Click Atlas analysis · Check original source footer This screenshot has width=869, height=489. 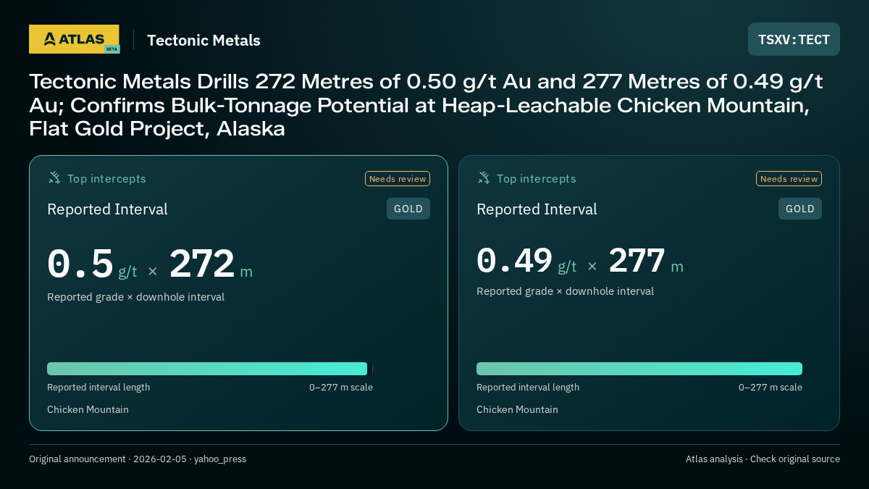(x=763, y=459)
